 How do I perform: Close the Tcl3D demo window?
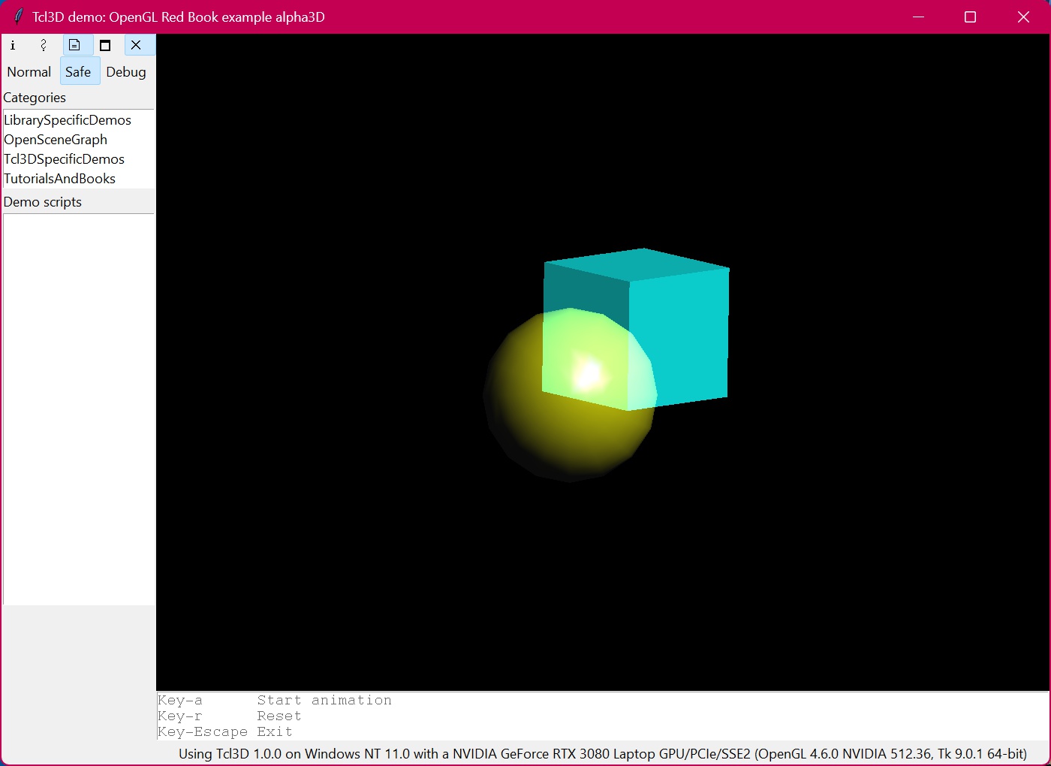1023,17
